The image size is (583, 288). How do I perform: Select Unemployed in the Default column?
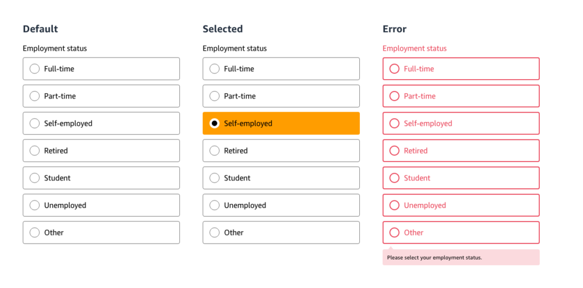(35, 205)
